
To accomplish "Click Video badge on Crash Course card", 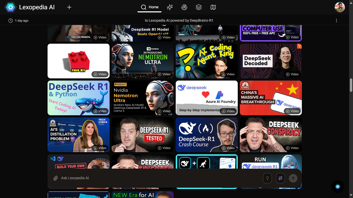I will tap(228, 148).
